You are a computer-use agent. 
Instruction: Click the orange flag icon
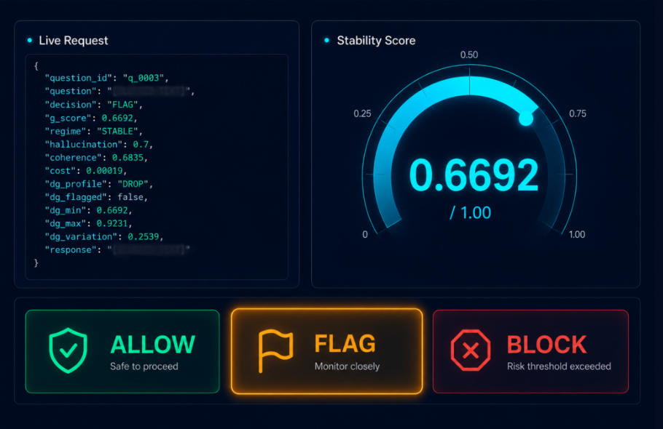pyautogui.click(x=275, y=351)
